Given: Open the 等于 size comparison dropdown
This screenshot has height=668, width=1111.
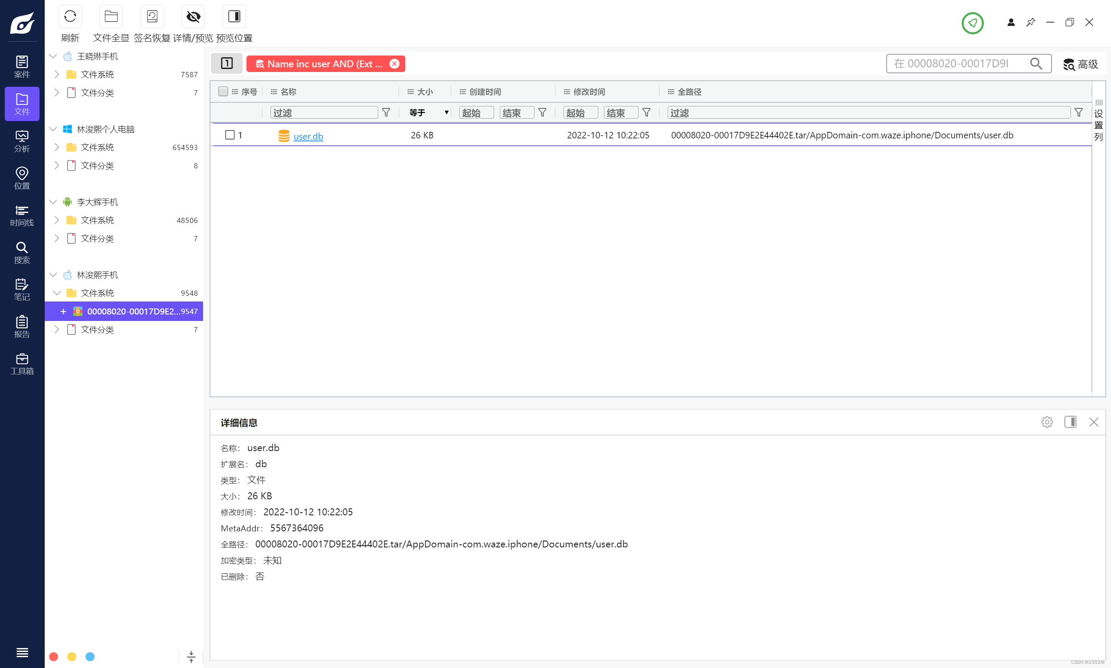Looking at the screenshot, I should (x=428, y=112).
